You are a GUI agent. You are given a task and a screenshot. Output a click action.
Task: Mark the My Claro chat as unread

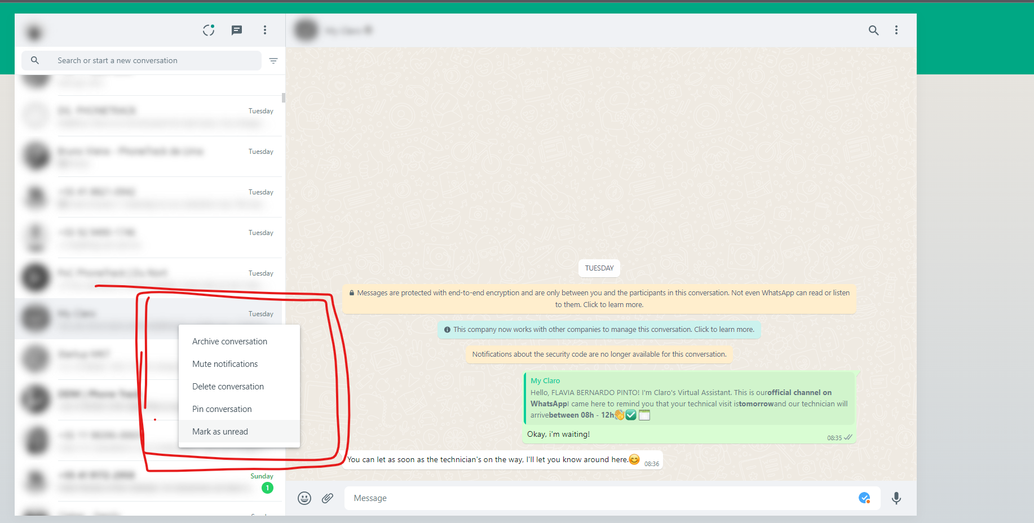point(220,431)
